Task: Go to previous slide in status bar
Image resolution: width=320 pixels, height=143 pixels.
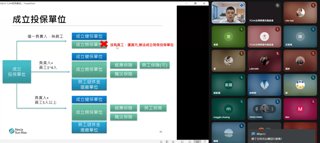Action: coord(161,141)
